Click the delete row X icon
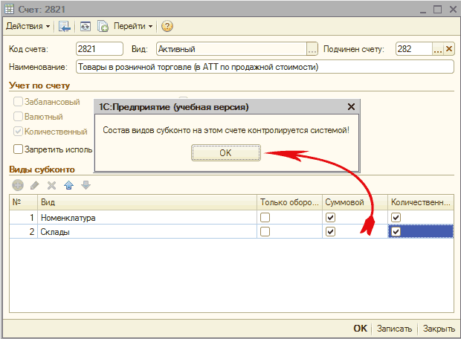461x339 pixels. coord(51,185)
